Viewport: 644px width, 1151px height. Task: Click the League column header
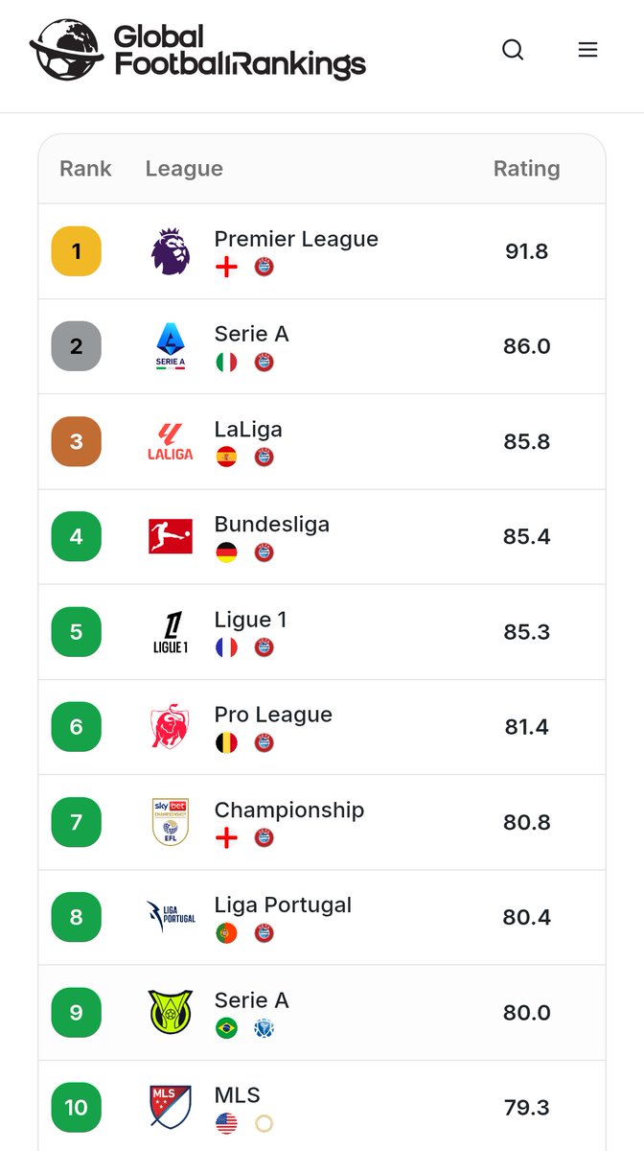click(x=184, y=169)
